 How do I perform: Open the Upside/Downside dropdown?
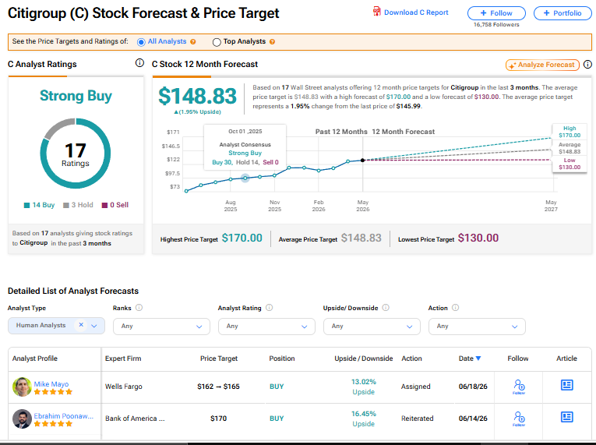[x=372, y=327]
